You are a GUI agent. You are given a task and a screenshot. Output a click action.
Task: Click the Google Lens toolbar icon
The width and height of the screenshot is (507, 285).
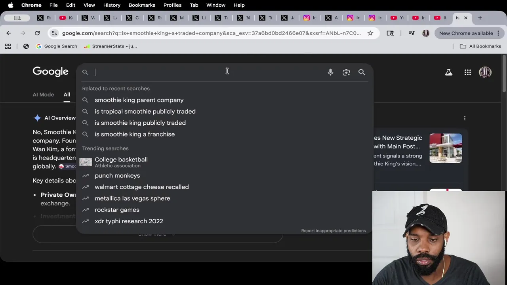(x=390, y=33)
